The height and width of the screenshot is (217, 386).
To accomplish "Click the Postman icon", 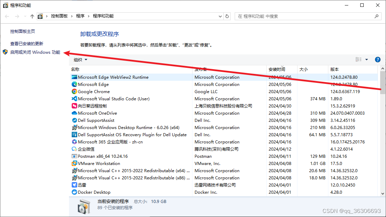I will point(74,156).
